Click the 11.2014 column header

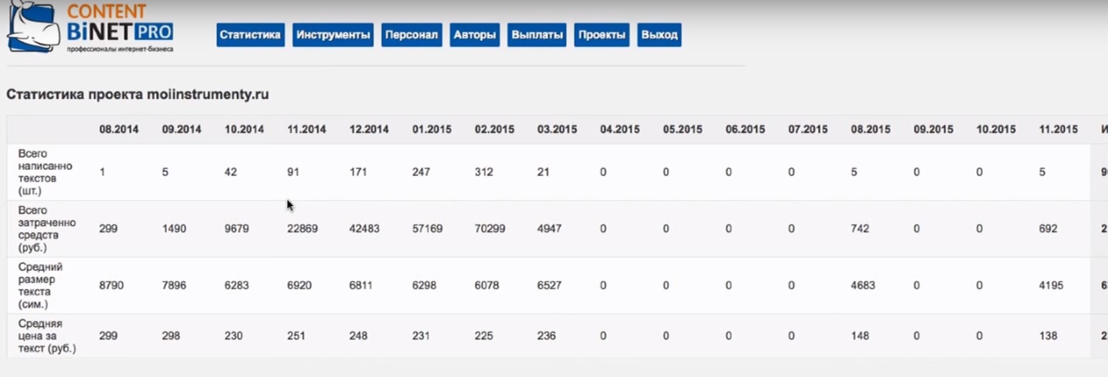[307, 130]
